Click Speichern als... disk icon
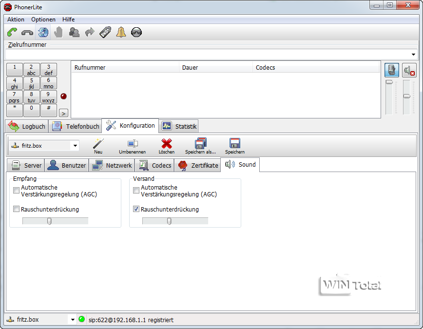 tap(200, 146)
